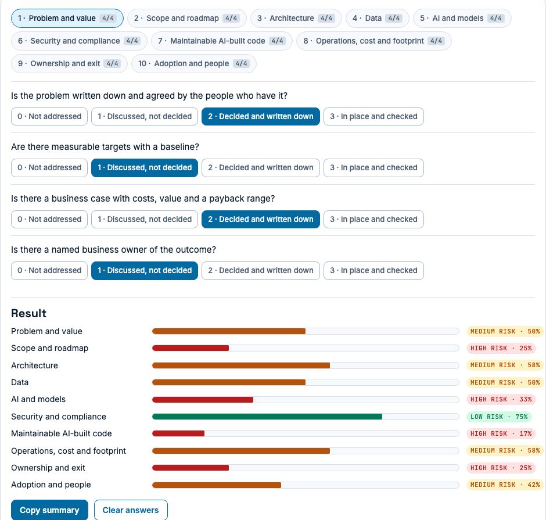Select 'Decided and written down' for business case
The image size is (546, 520).
(x=261, y=220)
